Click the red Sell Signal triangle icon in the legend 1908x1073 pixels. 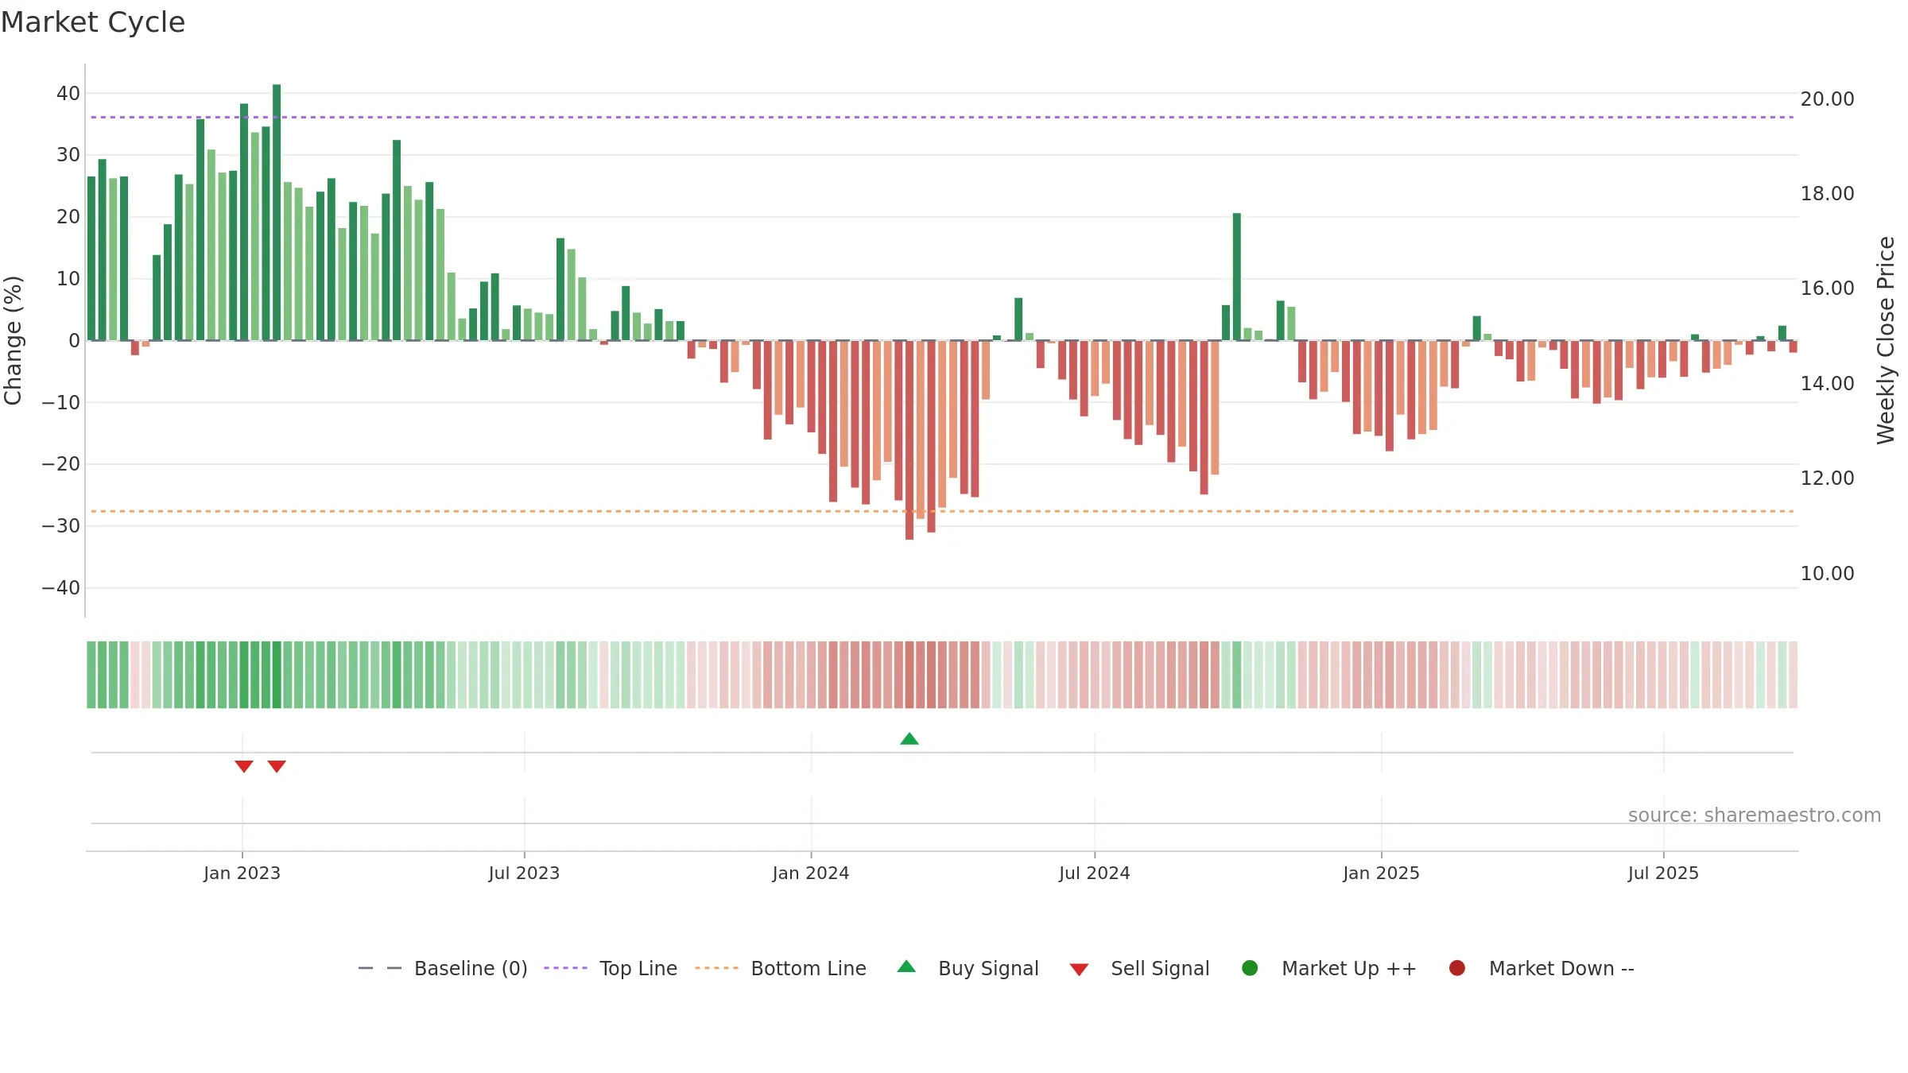tap(1079, 970)
